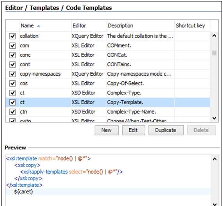Viewport: 223px width, 206px height.
Task: Uncheck the cos template checkbox
Action: 12,83
